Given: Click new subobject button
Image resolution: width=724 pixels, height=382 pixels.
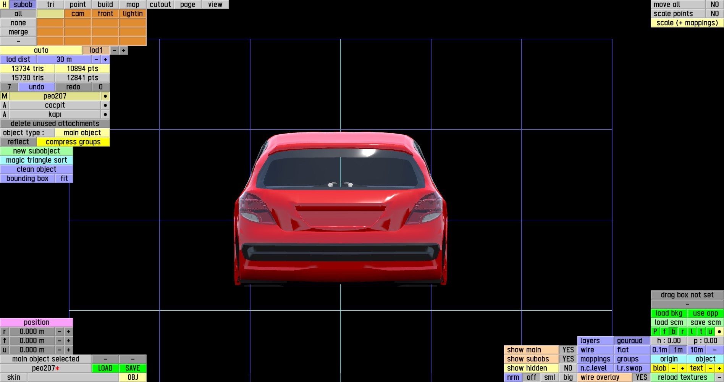Looking at the screenshot, I should pyautogui.click(x=37, y=151).
